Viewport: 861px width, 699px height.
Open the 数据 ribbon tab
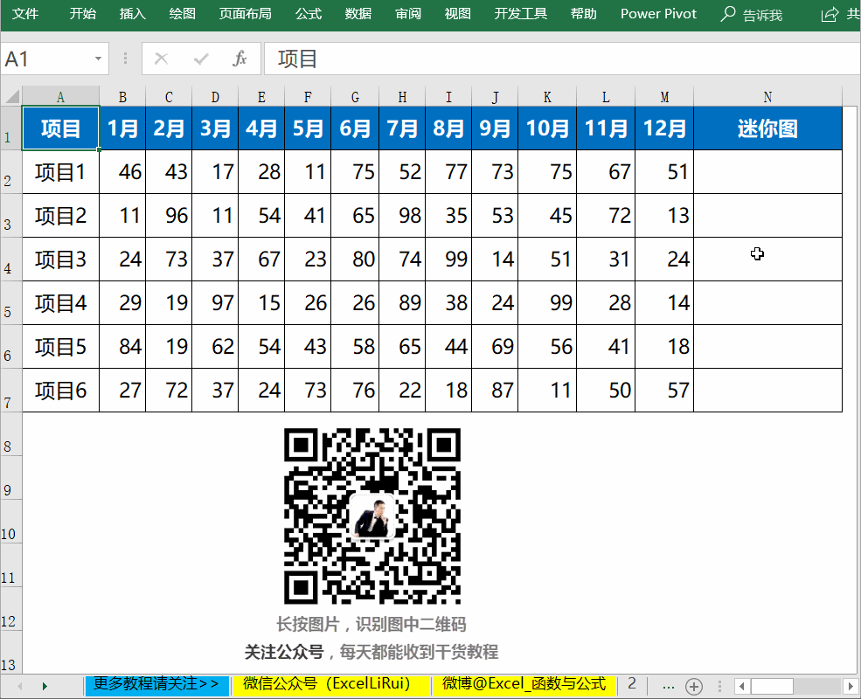(358, 14)
